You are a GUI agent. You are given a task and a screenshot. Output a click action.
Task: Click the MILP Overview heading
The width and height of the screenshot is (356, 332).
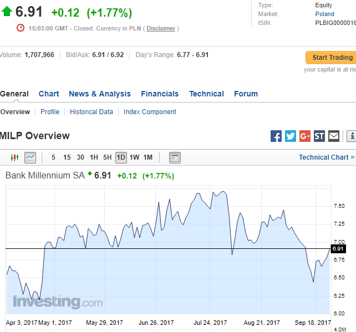(x=35, y=136)
